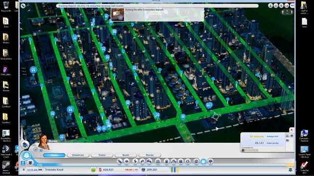Pause the game simulation

[x=24, y=170]
